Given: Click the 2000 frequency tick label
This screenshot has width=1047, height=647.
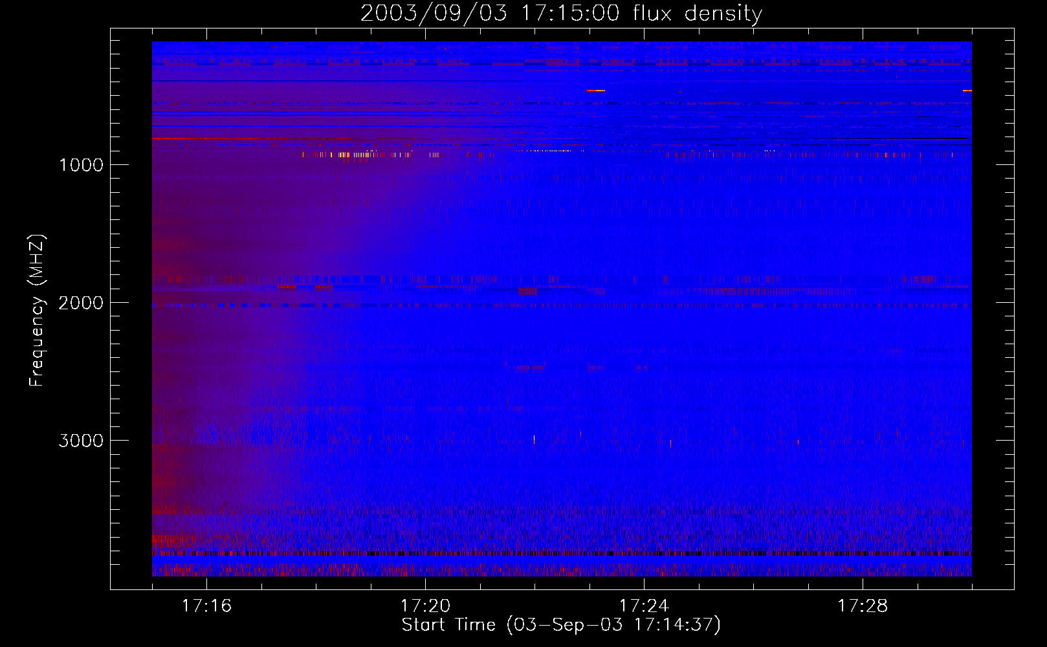Looking at the screenshot, I should 81,303.
